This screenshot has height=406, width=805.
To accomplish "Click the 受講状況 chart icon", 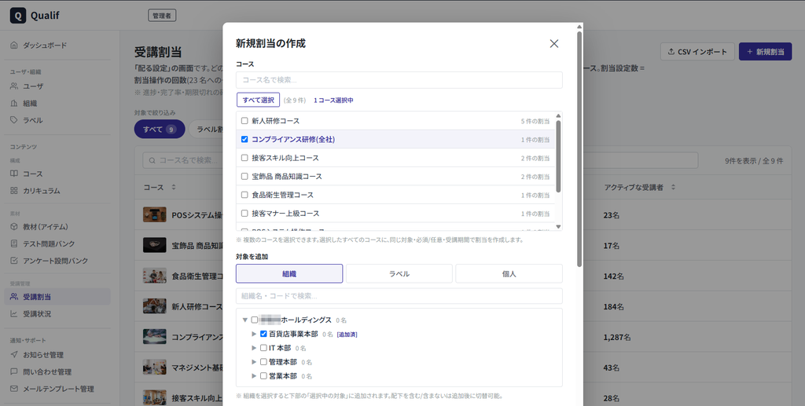I will (14, 314).
